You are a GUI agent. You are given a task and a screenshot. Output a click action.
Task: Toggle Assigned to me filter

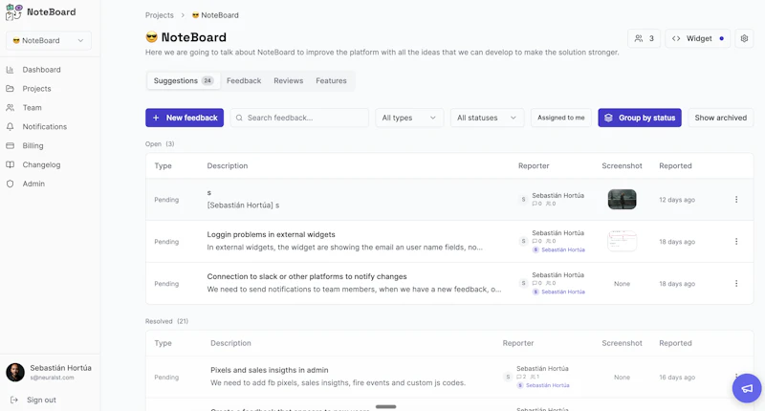pos(560,118)
